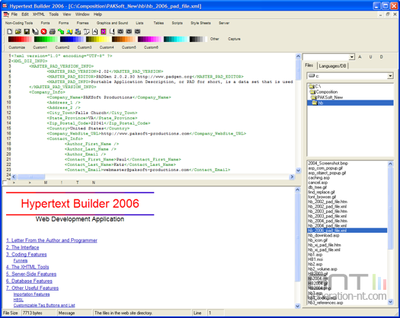The image size is (400, 318).
Task: Click the Customize button under color bars
Action: click(x=17, y=47)
